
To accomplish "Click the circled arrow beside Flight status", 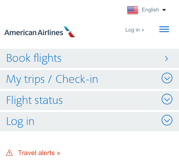I will tap(167, 99).
